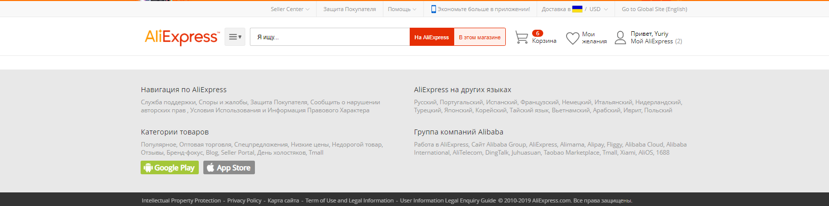
Task: Switch language to 'Португальский'
Action: (x=461, y=102)
